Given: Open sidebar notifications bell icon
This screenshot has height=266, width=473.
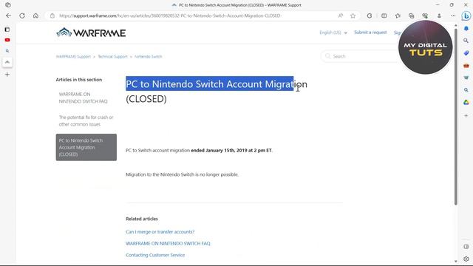Looking at the screenshot, I should (x=466, y=28).
